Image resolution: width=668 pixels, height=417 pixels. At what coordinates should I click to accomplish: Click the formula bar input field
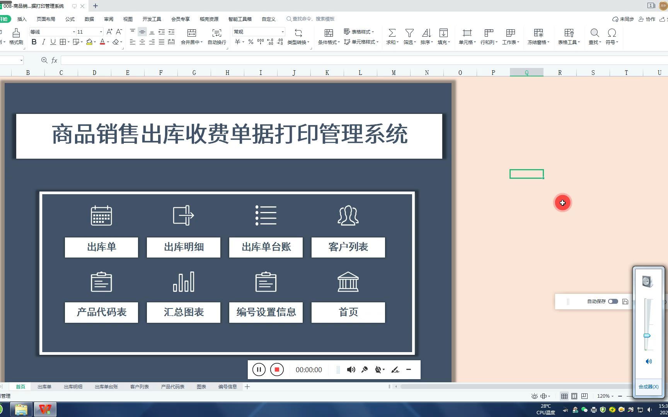364,60
